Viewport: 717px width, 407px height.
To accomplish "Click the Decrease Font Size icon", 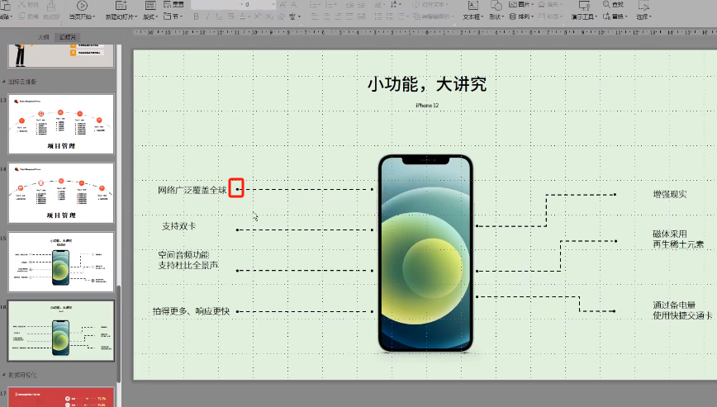I will [x=293, y=5].
